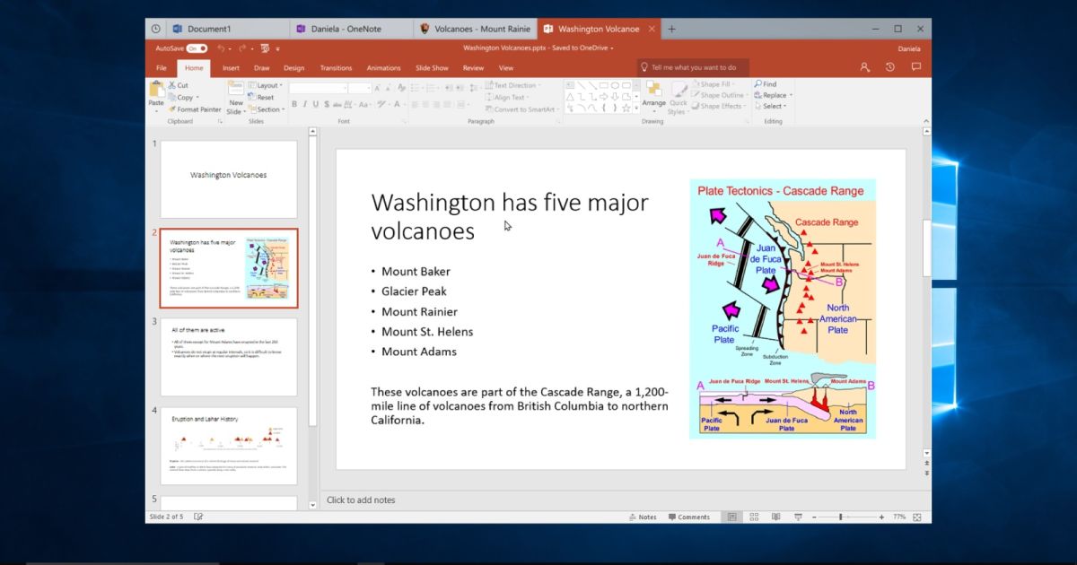Open the tab history clock icon
Screen dimensions: 1077x565
(x=156, y=29)
